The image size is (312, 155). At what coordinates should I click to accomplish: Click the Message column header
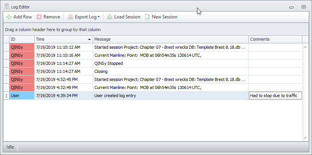[171, 39]
